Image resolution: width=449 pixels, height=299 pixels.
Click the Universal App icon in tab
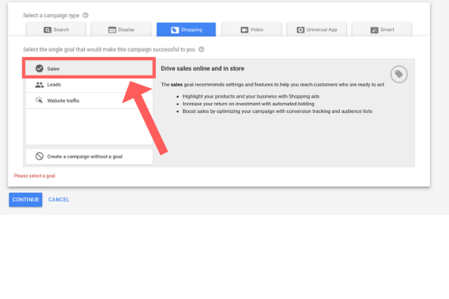tap(300, 30)
